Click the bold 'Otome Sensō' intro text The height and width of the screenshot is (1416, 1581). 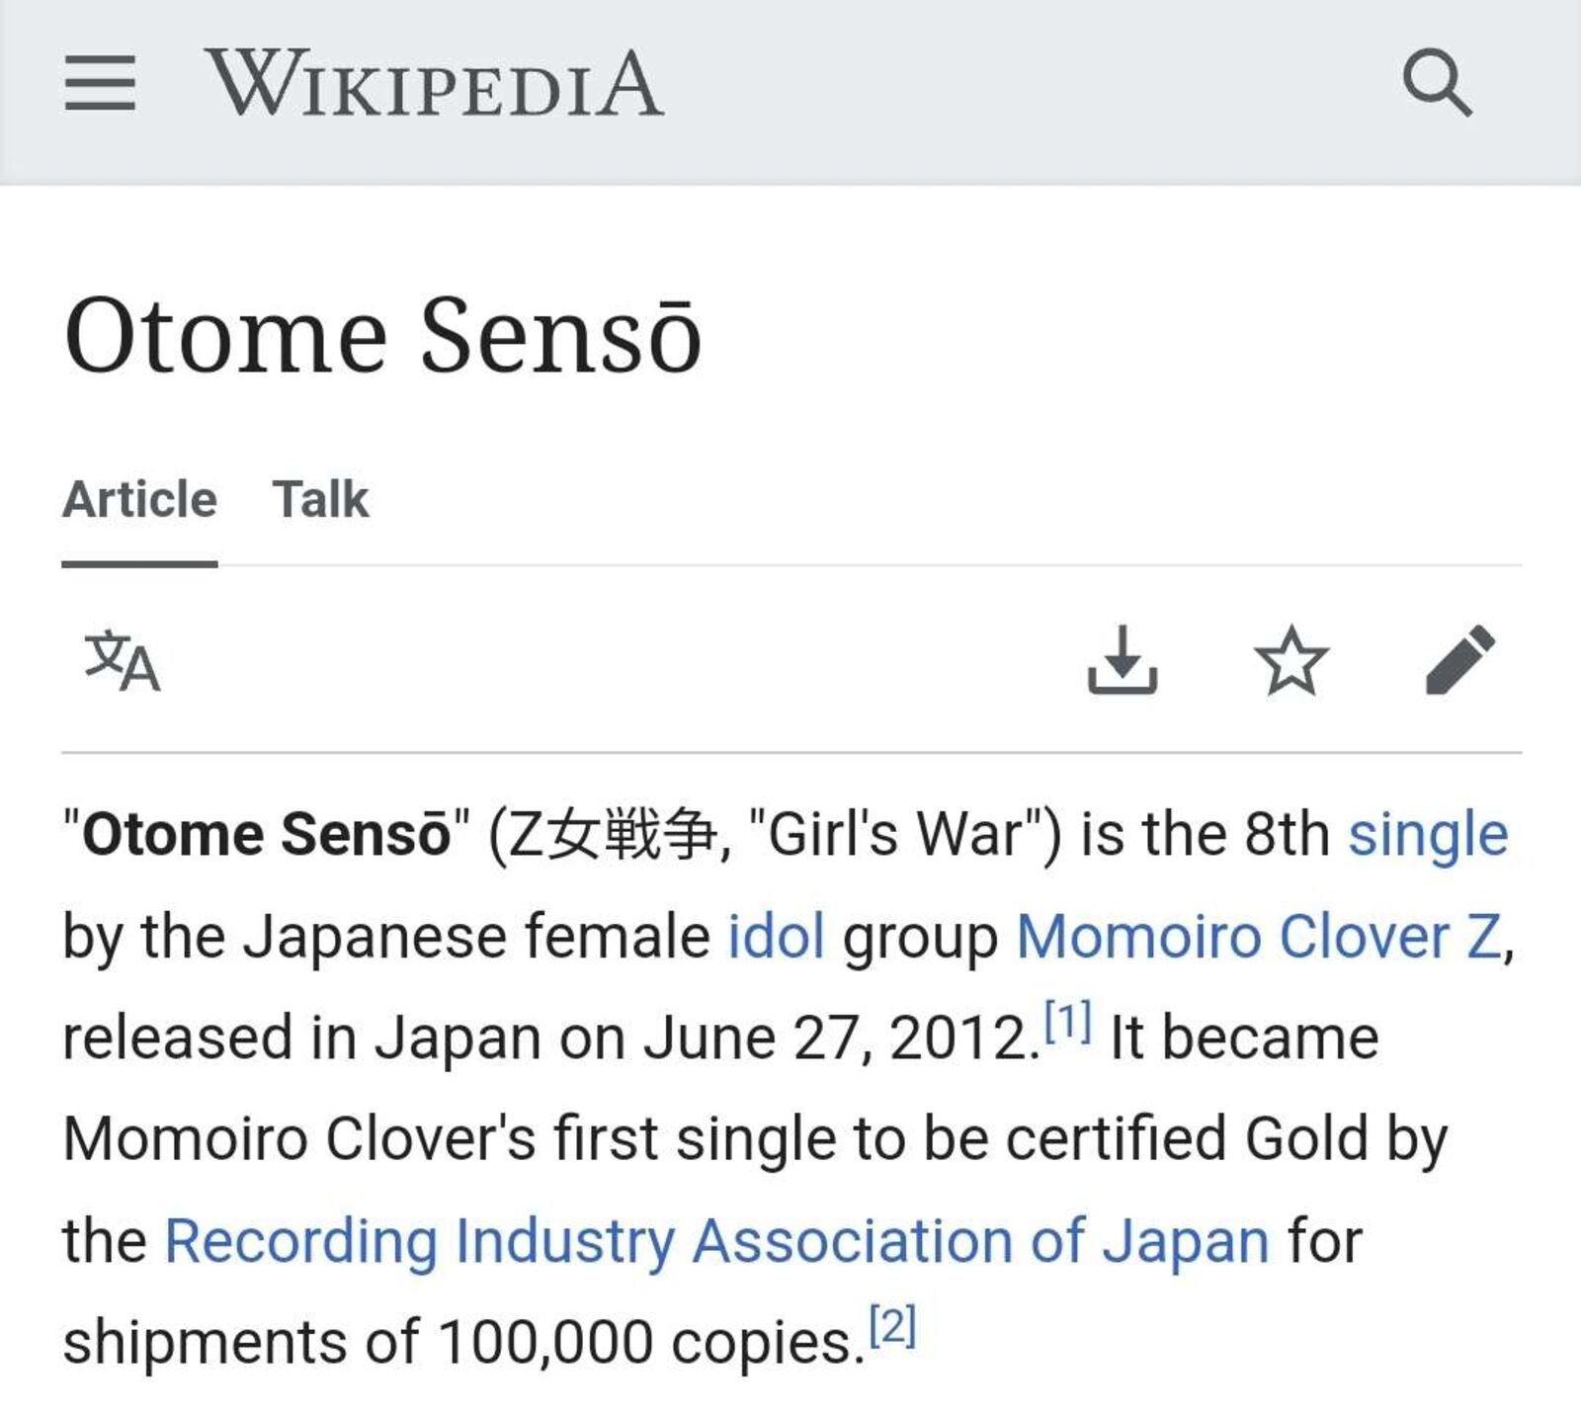[x=267, y=835]
